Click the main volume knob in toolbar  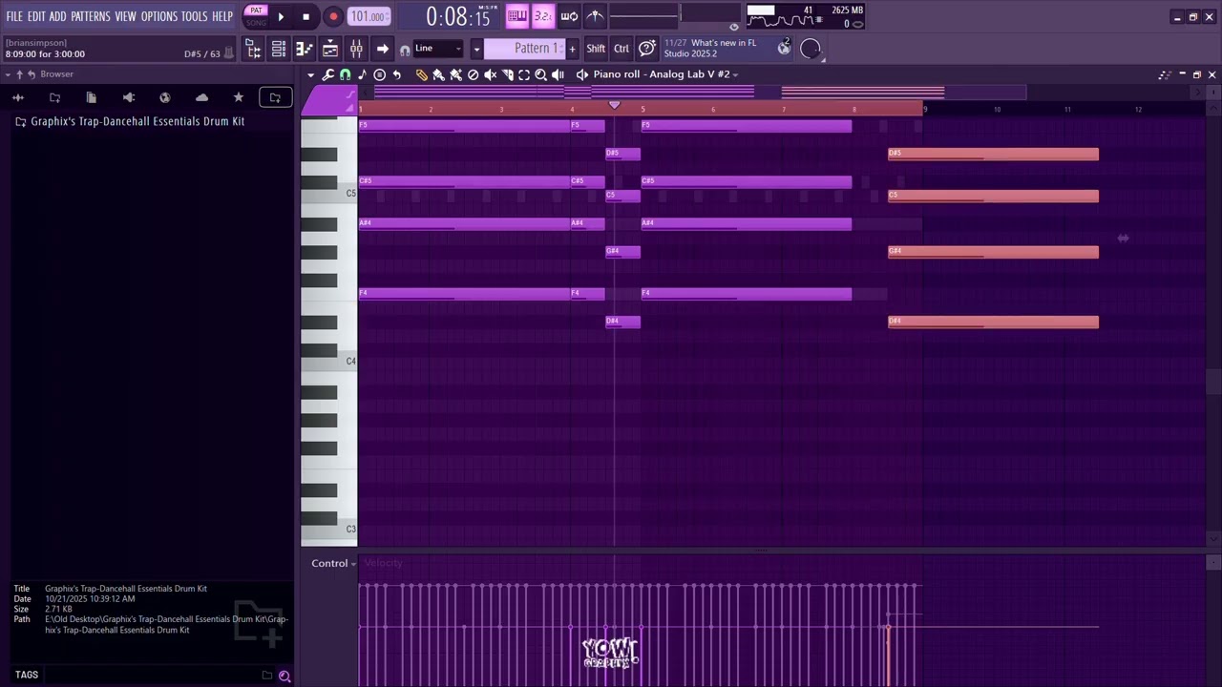(810, 49)
